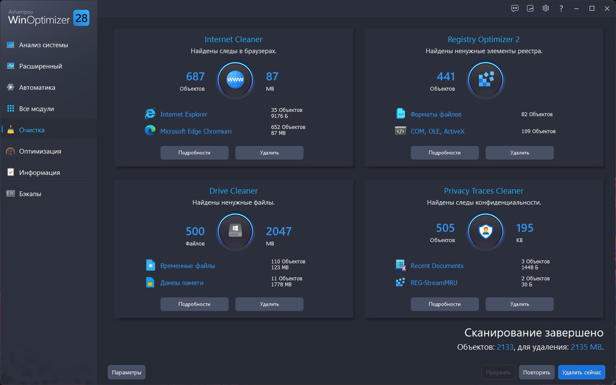Click the Drive Cleaner disk icon
Screen dimensions: 616x385
(235, 231)
